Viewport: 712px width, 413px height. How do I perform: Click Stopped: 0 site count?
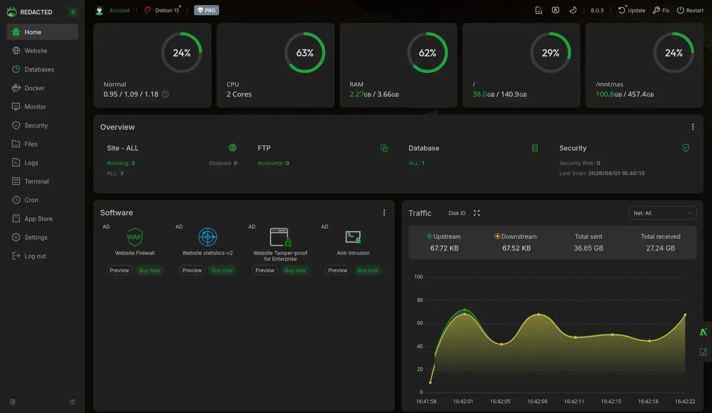point(223,163)
